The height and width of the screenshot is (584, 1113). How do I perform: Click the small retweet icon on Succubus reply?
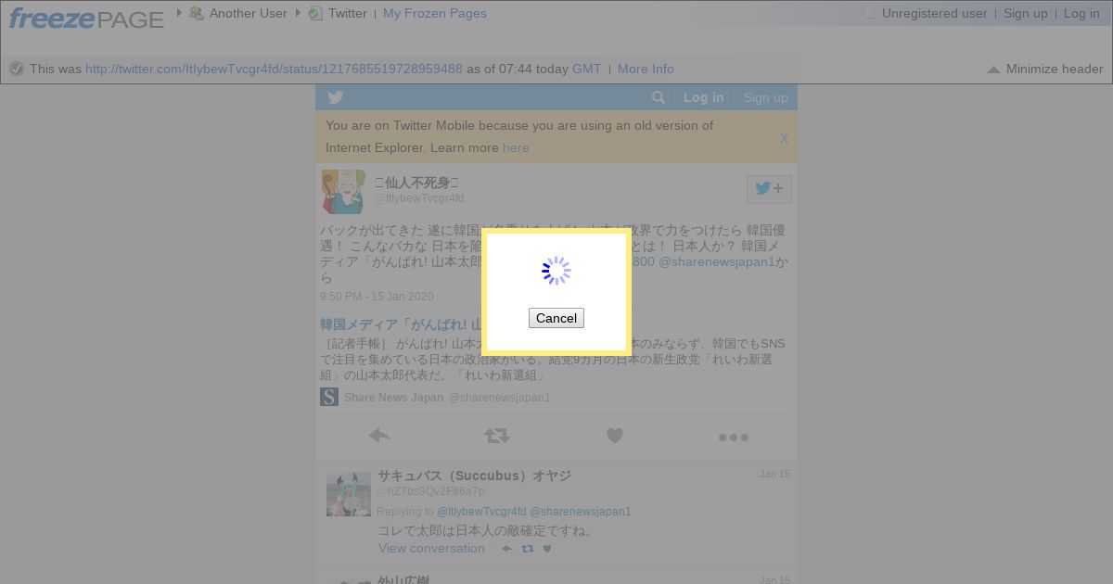click(x=527, y=549)
